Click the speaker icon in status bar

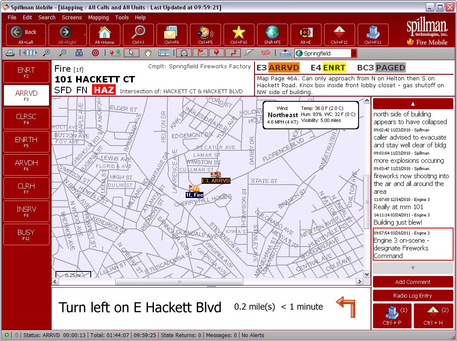coord(16,335)
